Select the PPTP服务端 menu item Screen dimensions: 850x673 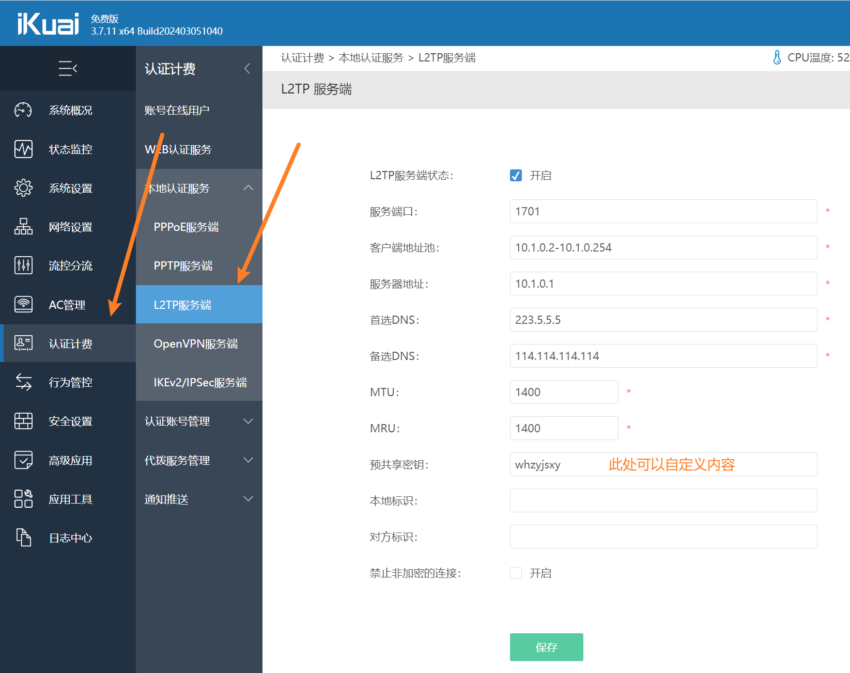pos(183,265)
